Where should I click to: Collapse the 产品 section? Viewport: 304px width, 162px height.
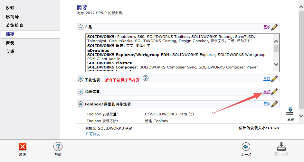click(x=81, y=27)
